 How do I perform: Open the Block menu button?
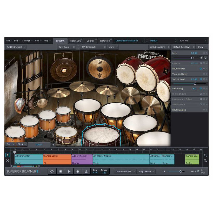coord(22,144)
